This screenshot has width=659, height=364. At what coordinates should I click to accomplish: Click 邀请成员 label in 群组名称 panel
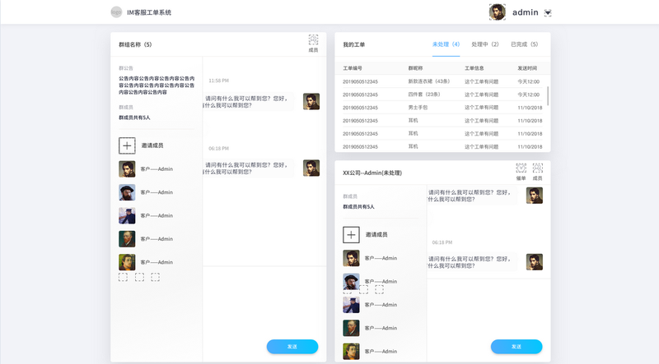152,145
